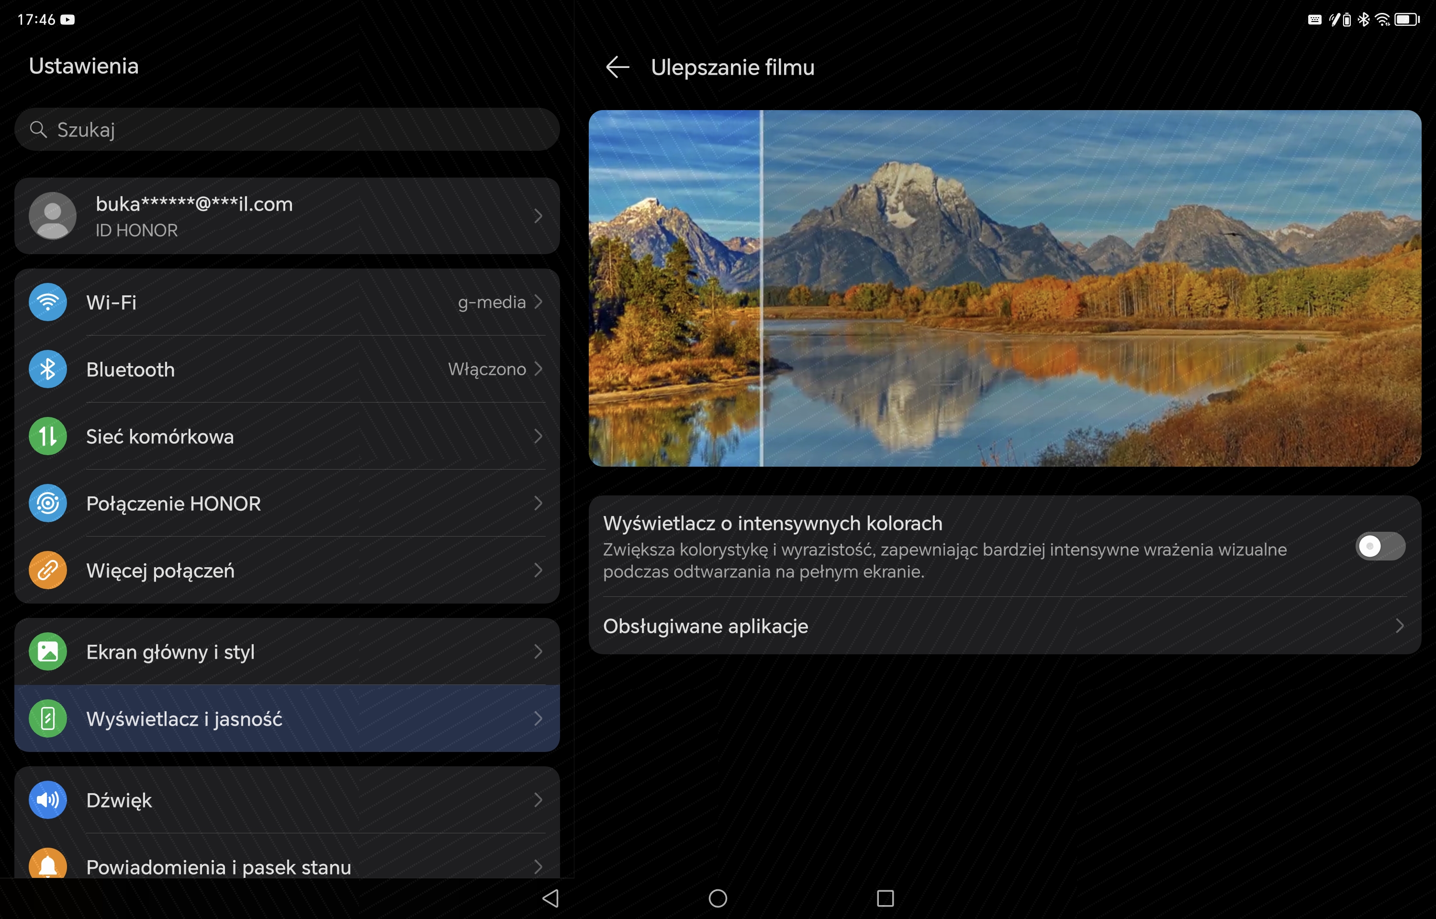
Task: Click the orange Więcej połączeń link icon
Action: pyautogui.click(x=48, y=571)
